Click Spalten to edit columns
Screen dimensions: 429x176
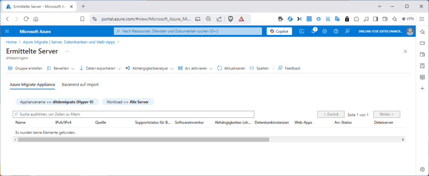pyautogui.click(x=259, y=68)
